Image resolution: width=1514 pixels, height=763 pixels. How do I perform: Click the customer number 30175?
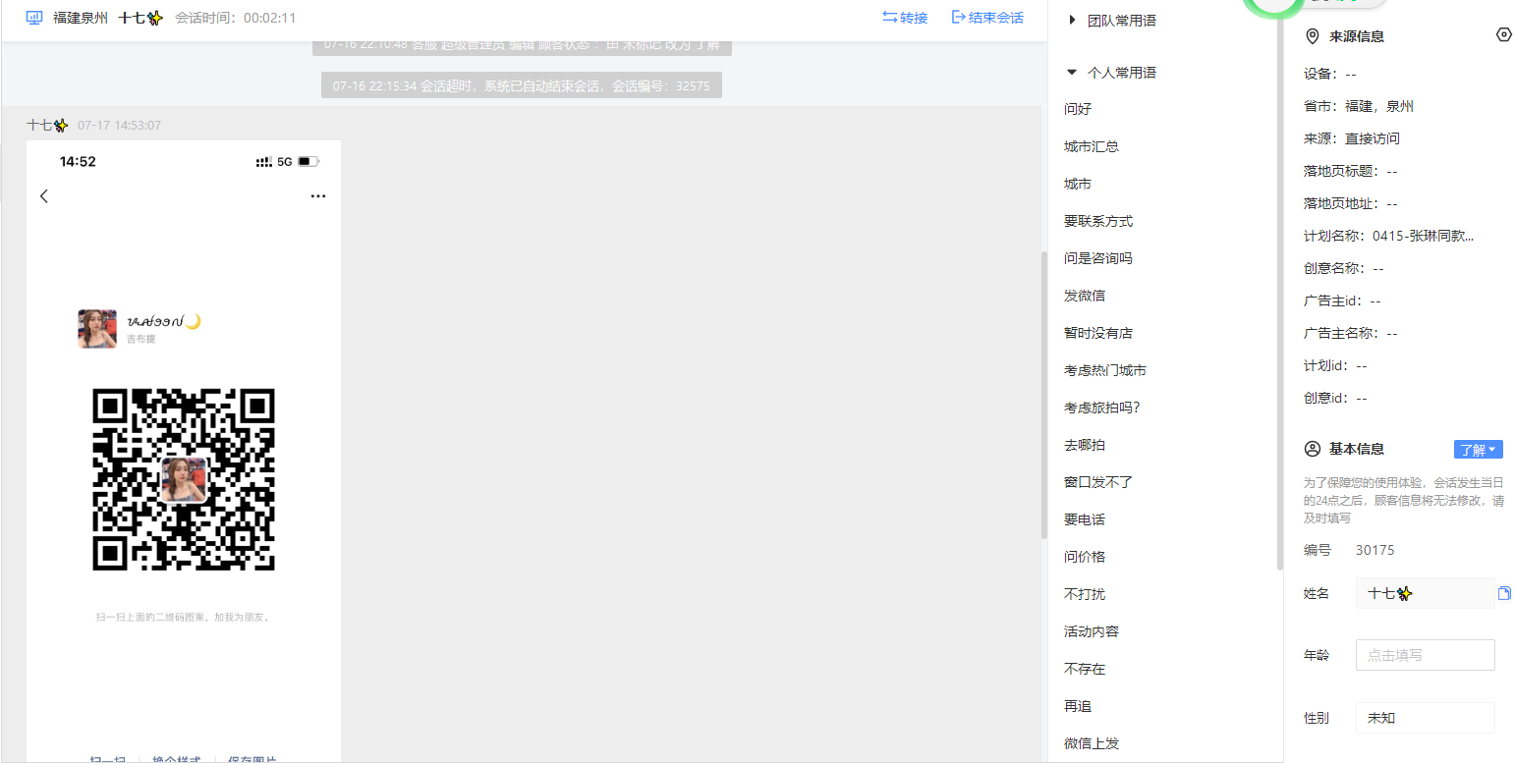point(1374,550)
